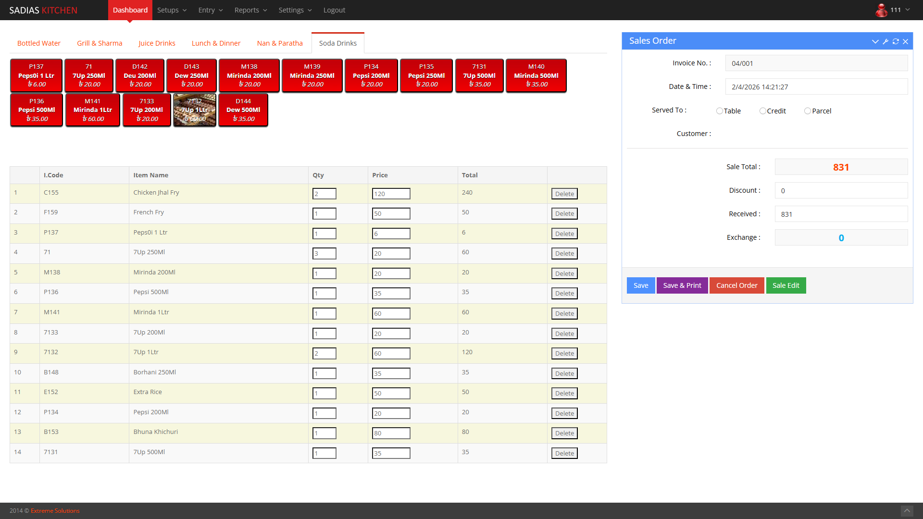Add the Dew 500Ml product tile
Viewport: 923px width, 519px height.
[243, 110]
